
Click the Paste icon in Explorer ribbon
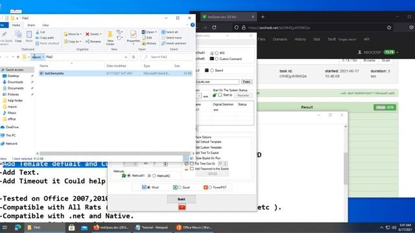tap(29, 36)
